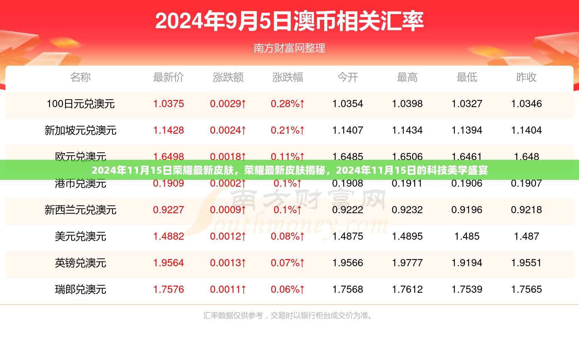Click opening value 1.0354
The image size is (579, 340).
click(x=348, y=104)
